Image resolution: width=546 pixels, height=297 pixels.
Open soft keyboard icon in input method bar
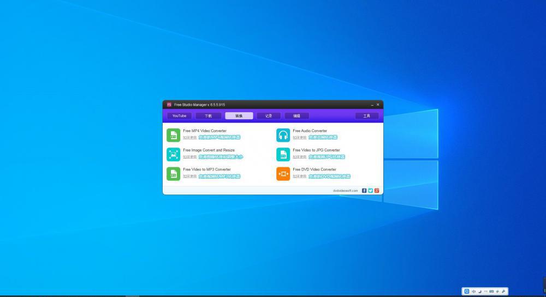click(491, 292)
